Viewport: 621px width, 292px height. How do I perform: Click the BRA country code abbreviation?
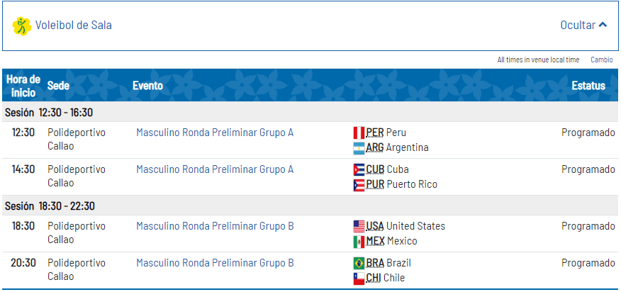pyautogui.click(x=375, y=263)
